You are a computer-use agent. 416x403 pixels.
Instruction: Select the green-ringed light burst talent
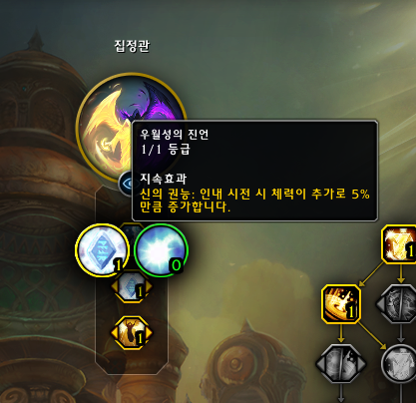[x=162, y=250]
